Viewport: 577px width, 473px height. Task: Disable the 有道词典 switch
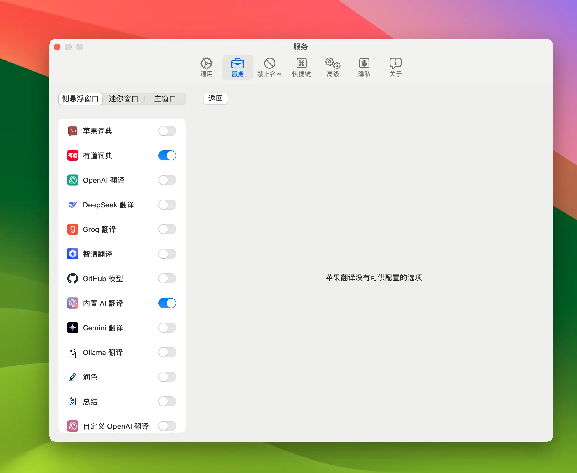(167, 156)
